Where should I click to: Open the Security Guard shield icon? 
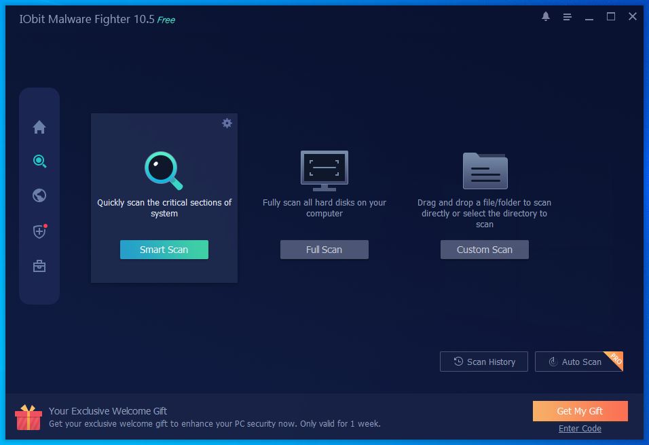point(40,231)
